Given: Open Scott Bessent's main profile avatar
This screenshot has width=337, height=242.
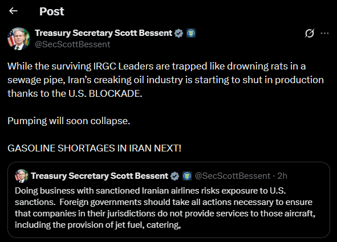Looking at the screenshot, I should click(x=19, y=39).
